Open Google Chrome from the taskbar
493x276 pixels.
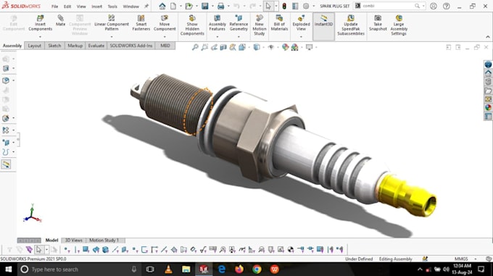click(x=257, y=269)
